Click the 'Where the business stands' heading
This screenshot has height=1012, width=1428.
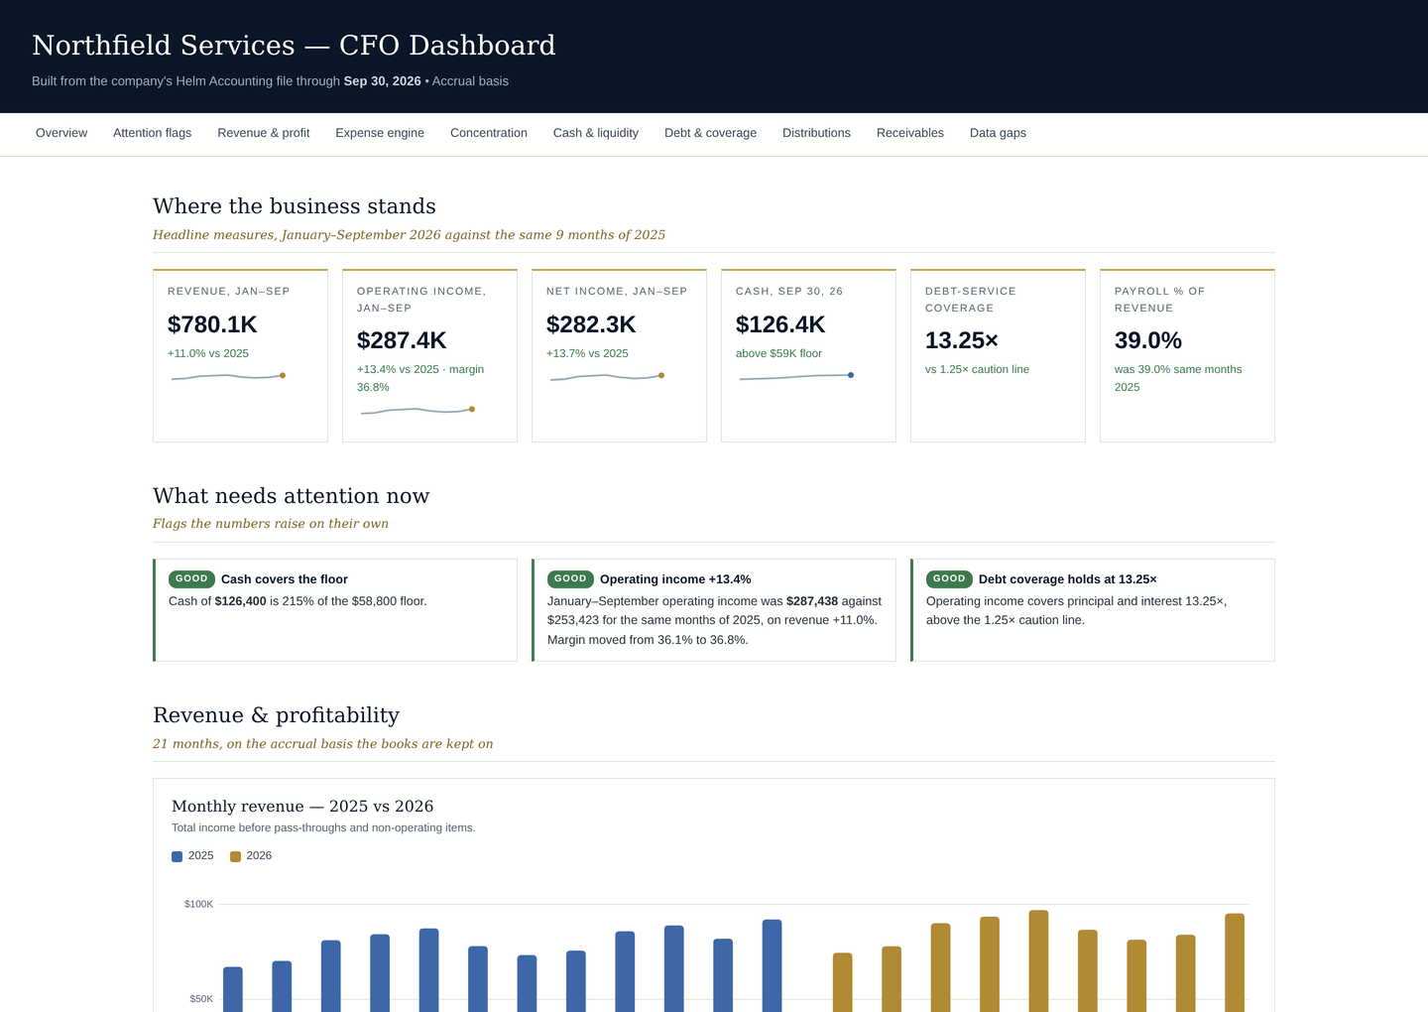pos(295,205)
